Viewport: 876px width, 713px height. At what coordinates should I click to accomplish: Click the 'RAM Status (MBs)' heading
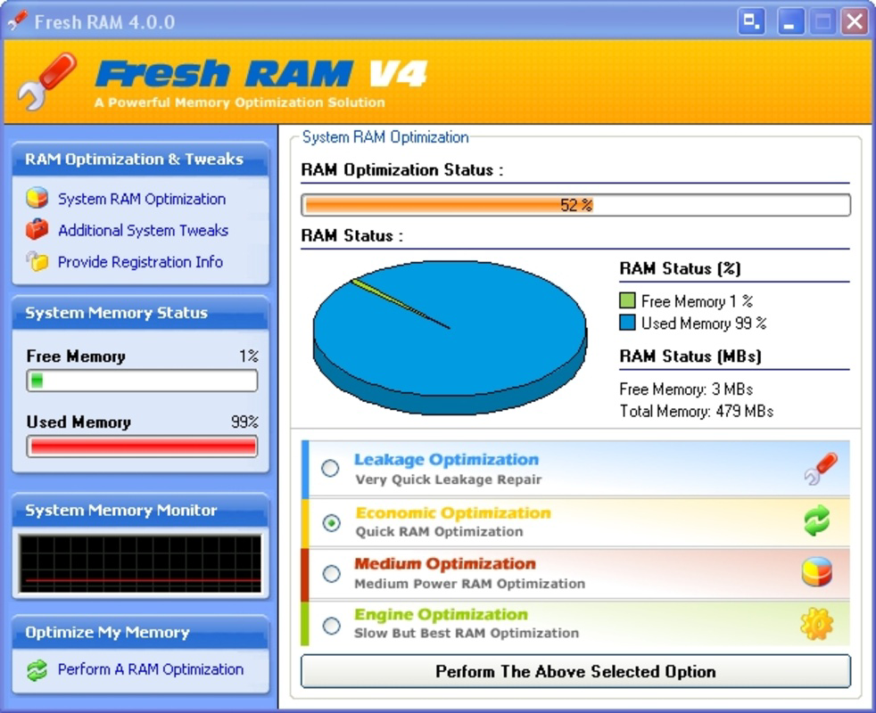[x=690, y=356]
